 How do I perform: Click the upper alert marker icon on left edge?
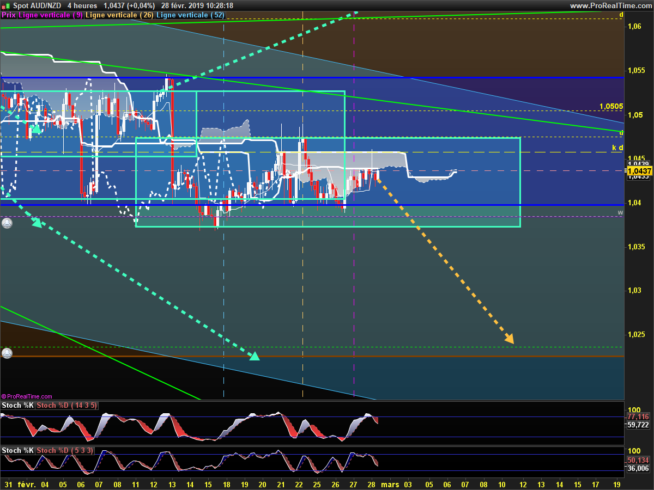[7, 223]
